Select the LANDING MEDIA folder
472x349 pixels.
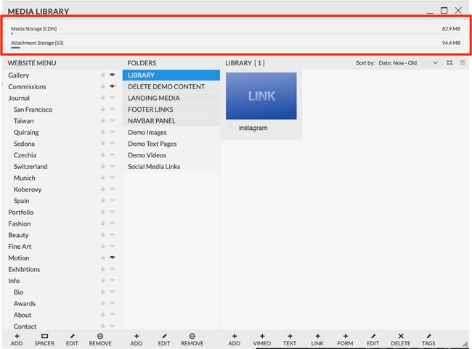click(x=154, y=98)
